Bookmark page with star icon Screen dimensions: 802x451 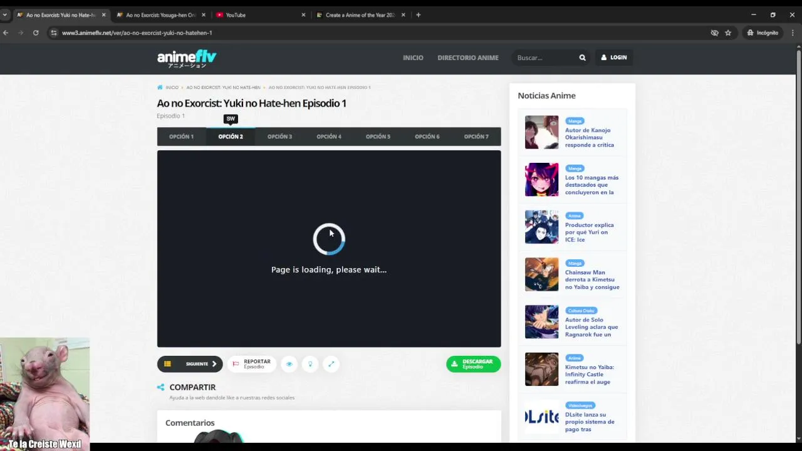click(728, 33)
